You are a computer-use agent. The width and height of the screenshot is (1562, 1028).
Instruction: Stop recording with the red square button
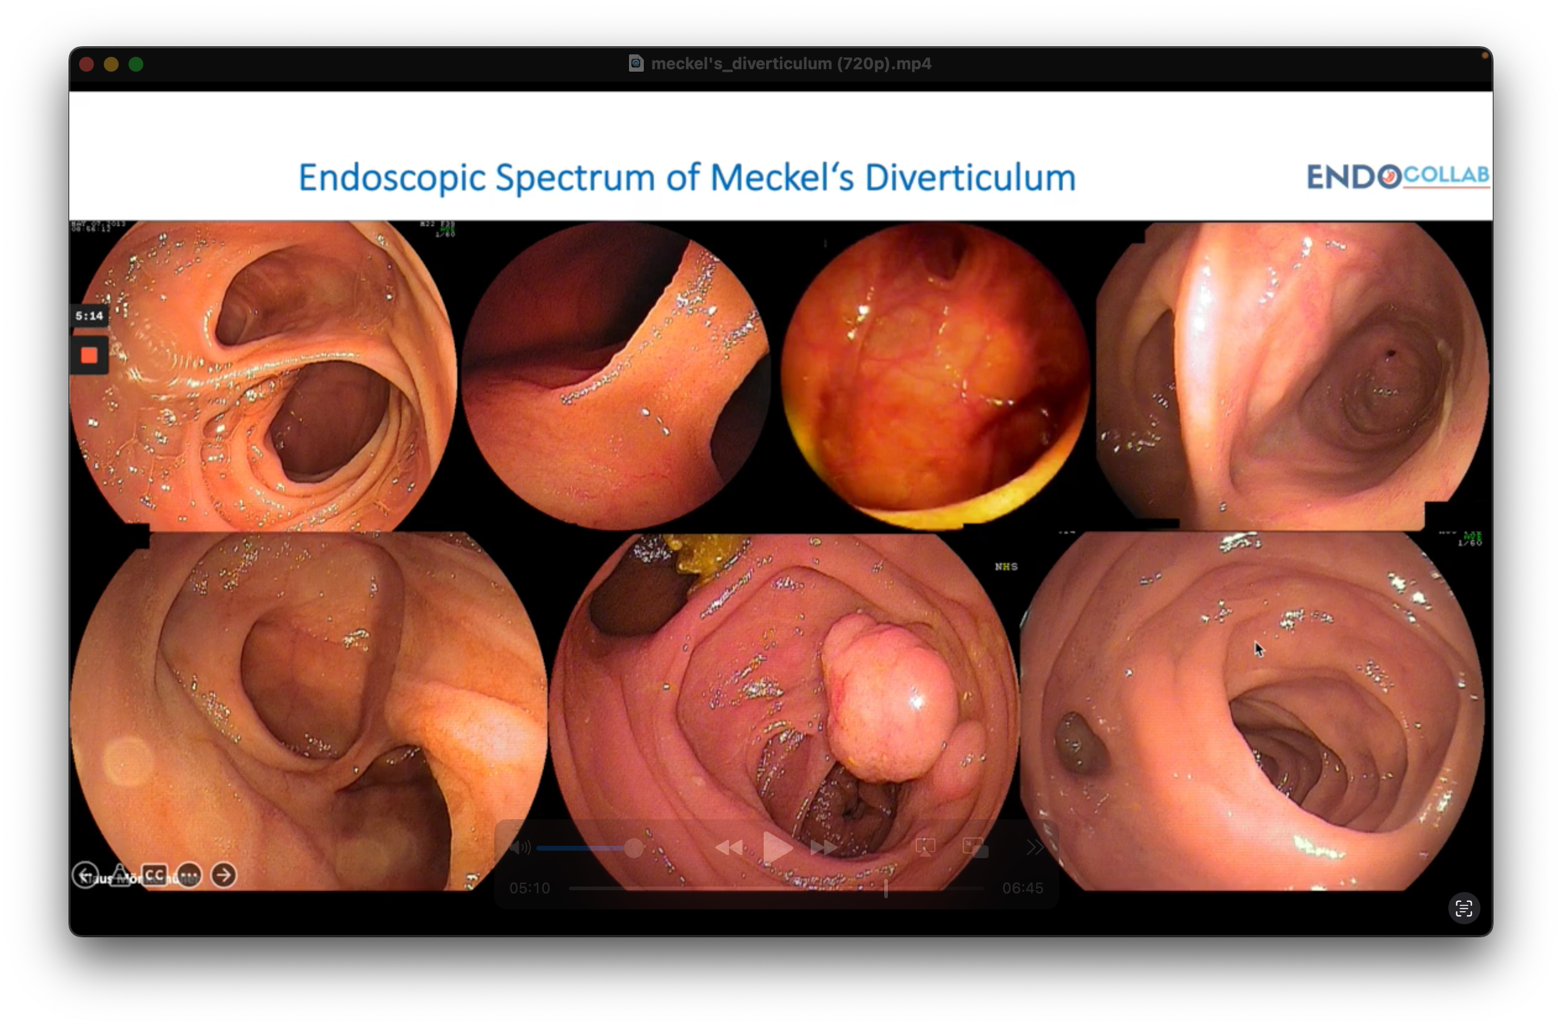point(89,355)
